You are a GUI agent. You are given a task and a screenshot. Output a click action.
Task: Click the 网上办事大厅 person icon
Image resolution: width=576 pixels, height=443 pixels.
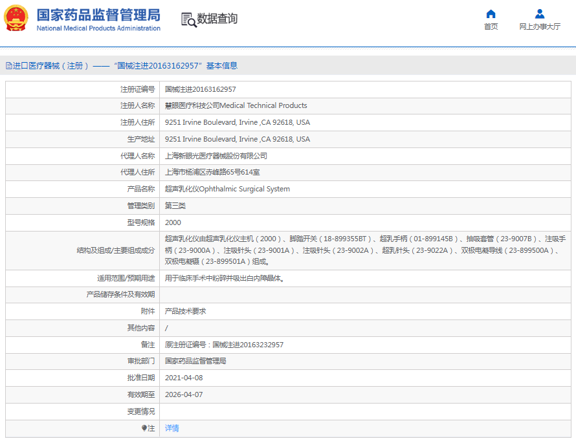coord(539,14)
